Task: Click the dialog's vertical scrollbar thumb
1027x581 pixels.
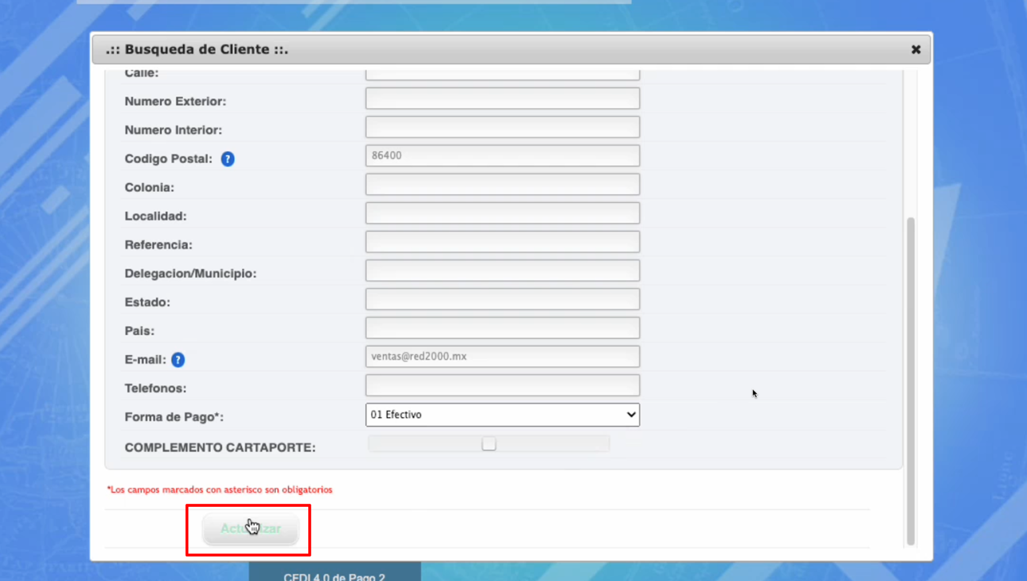Action: 910,381
